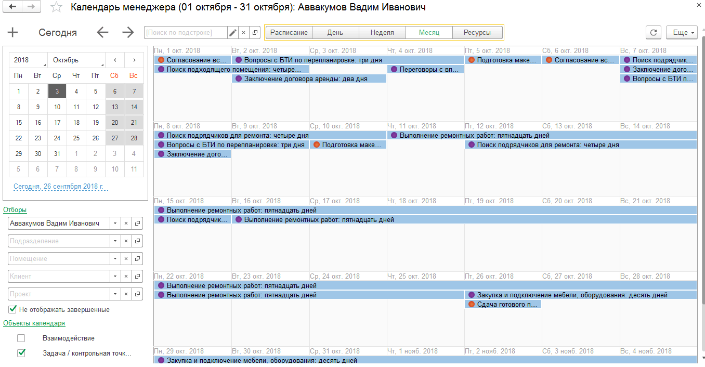Open the manager filter dropdown
This screenshot has width=705, height=367.
tap(115, 223)
